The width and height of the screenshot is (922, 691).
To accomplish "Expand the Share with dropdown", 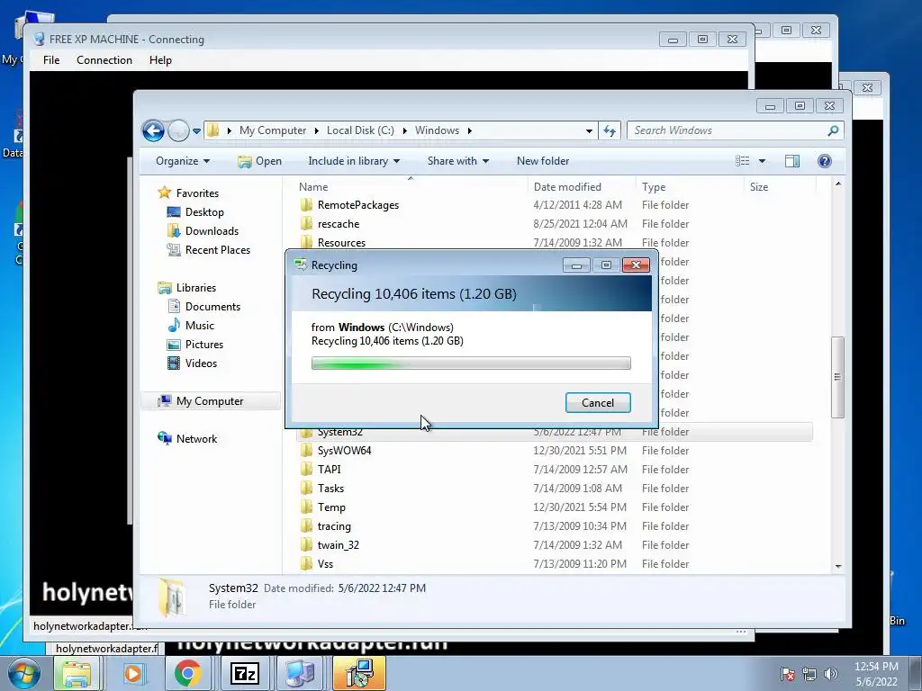I will click(x=458, y=161).
